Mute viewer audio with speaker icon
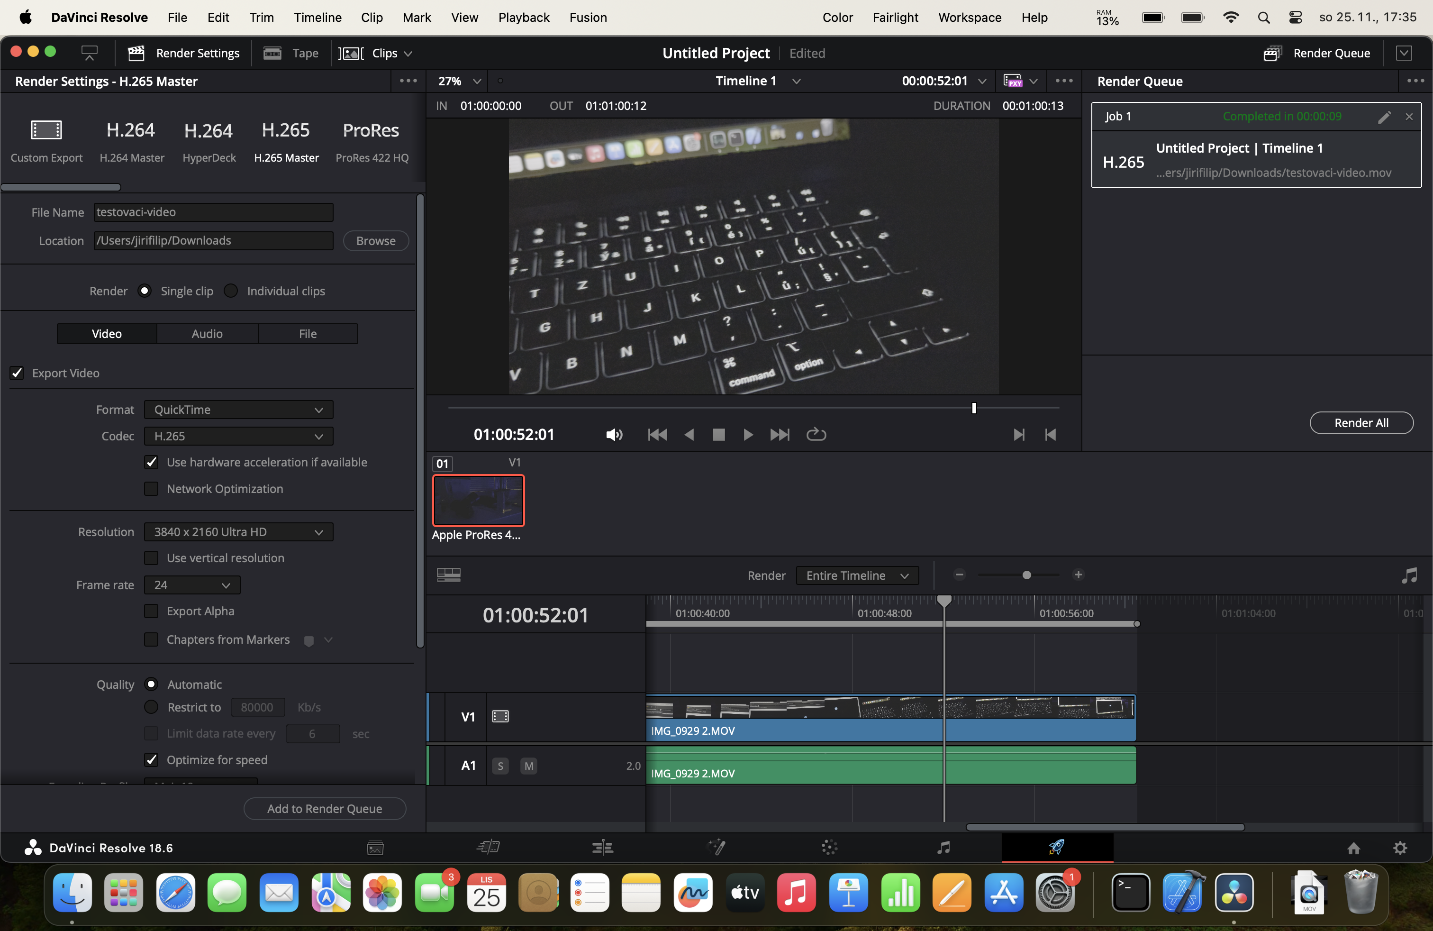The image size is (1433, 931). click(614, 434)
